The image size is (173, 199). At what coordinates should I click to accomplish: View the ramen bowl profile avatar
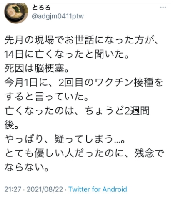coord(16,13)
